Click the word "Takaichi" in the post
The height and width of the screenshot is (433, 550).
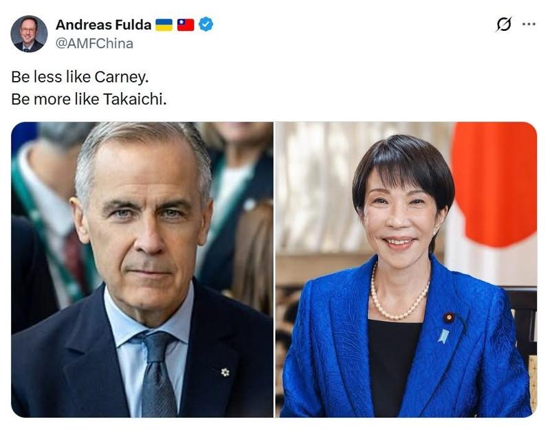pos(133,99)
